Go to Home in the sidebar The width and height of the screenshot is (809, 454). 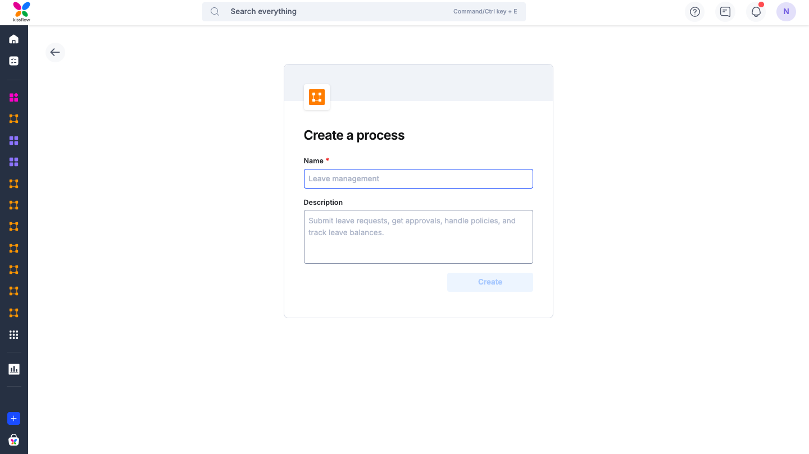[x=14, y=39]
